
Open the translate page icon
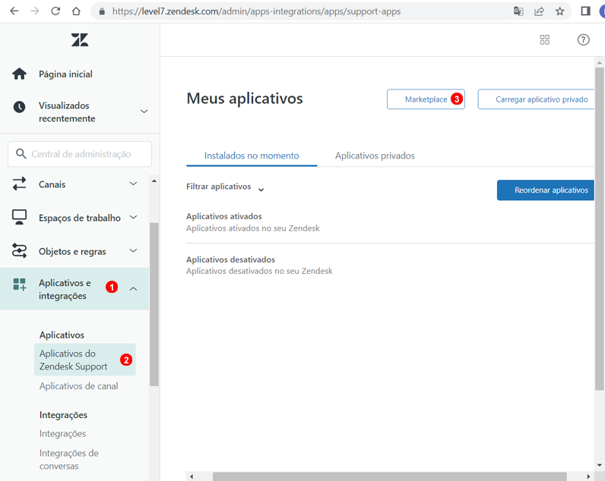518,11
